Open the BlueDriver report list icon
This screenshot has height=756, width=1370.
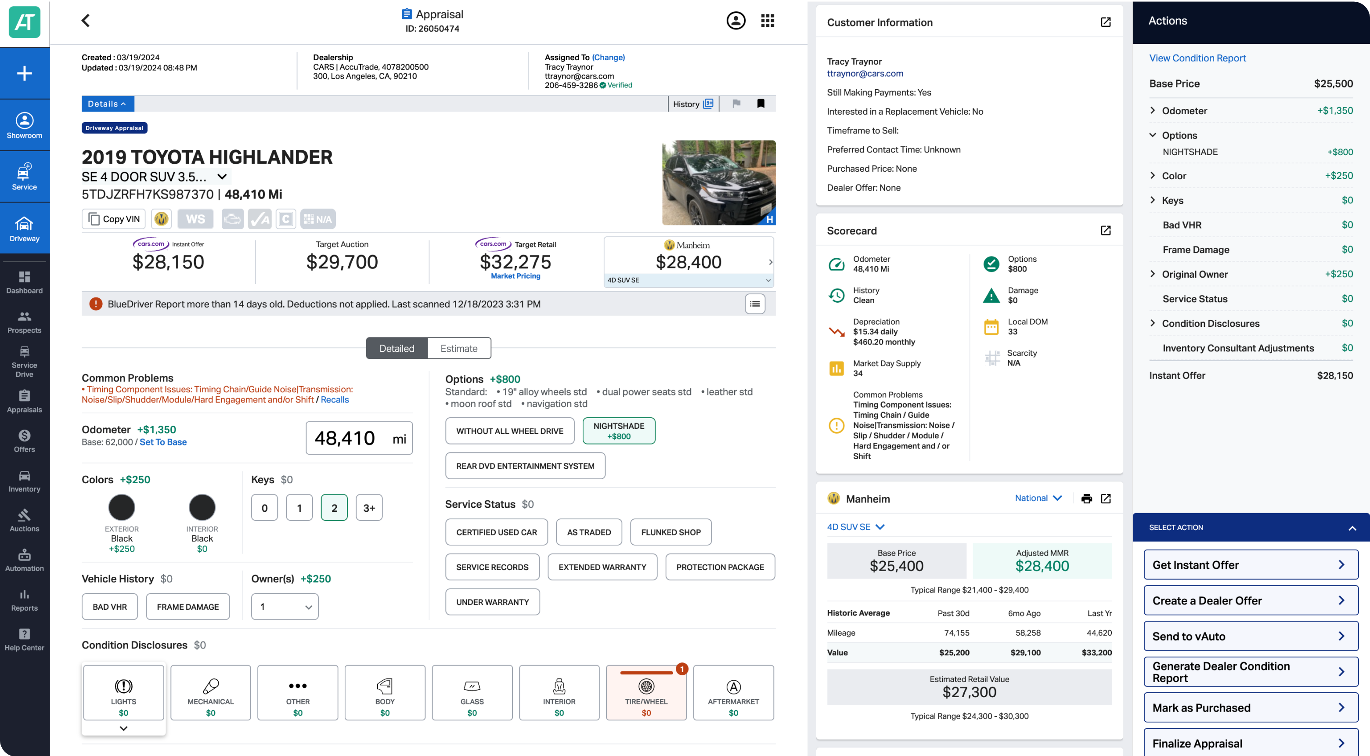tap(755, 304)
